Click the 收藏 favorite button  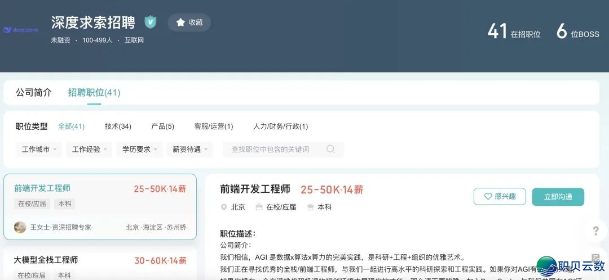[x=189, y=22]
